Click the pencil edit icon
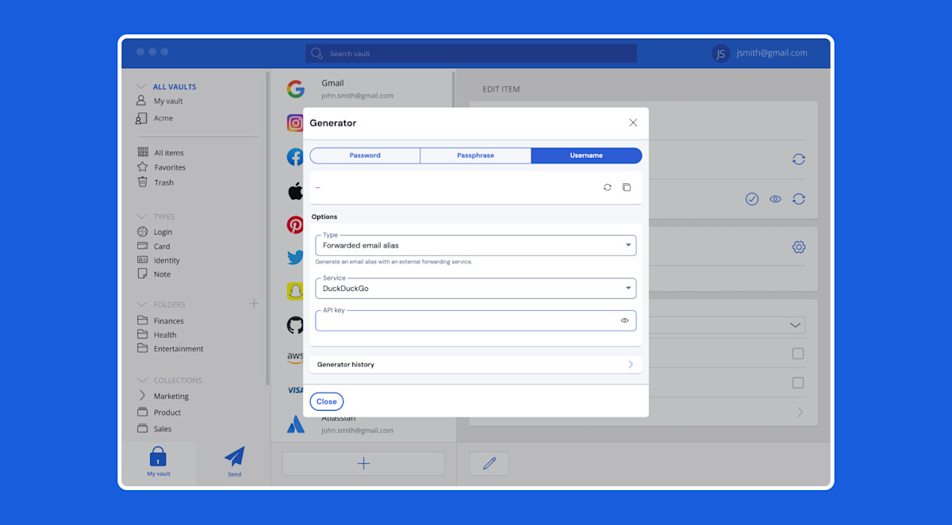The image size is (952, 525). pos(489,463)
